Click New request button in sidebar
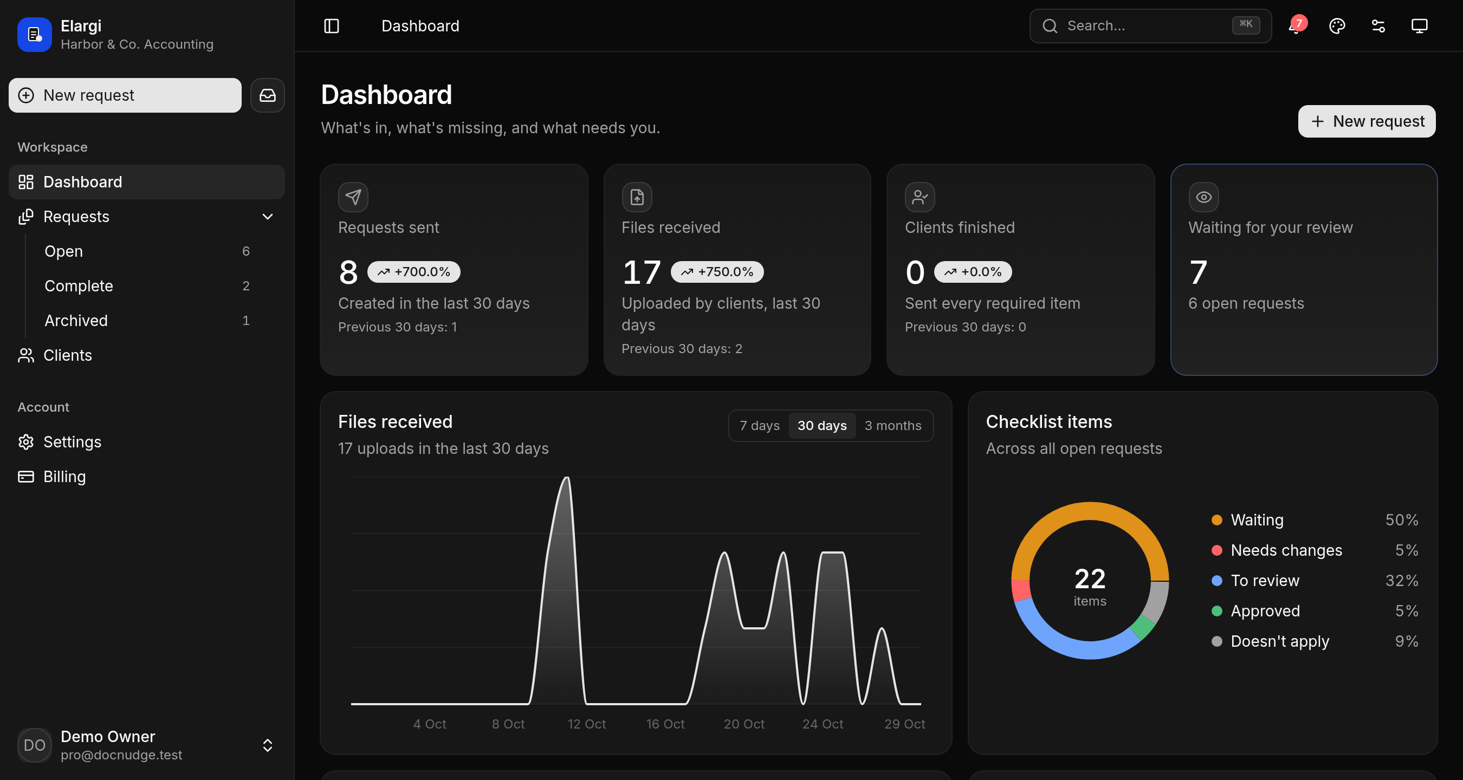This screenshot has width=1463, height=780. pos(125,95)
